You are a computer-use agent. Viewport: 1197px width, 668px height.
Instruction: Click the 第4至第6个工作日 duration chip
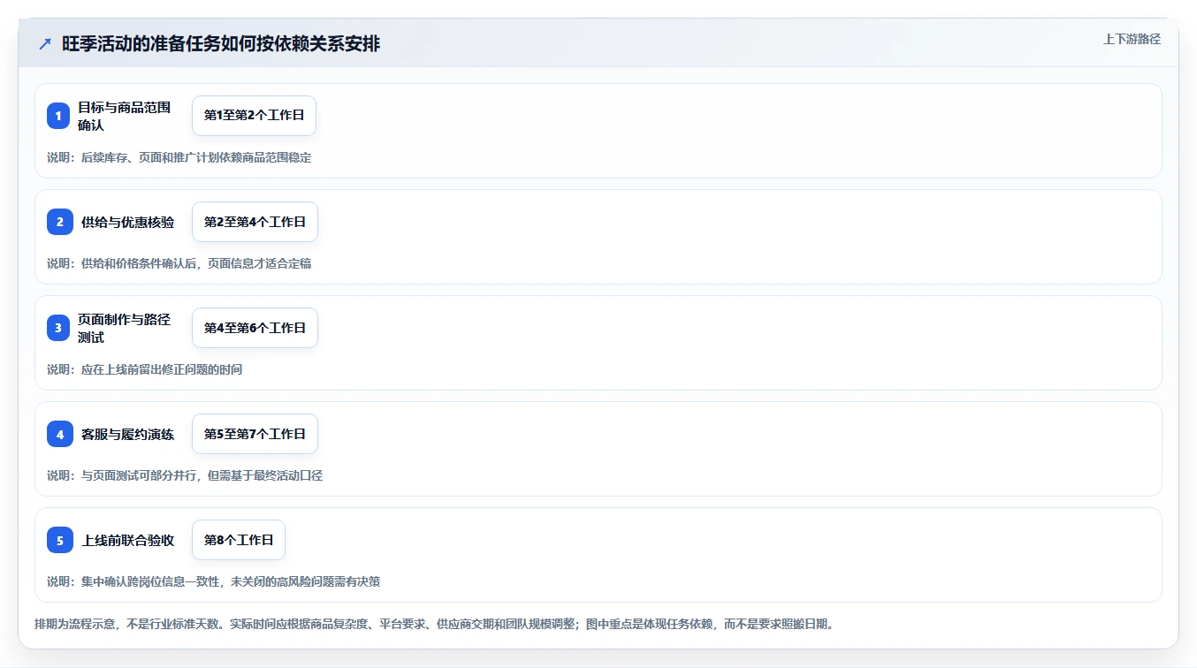pos(255,328)
